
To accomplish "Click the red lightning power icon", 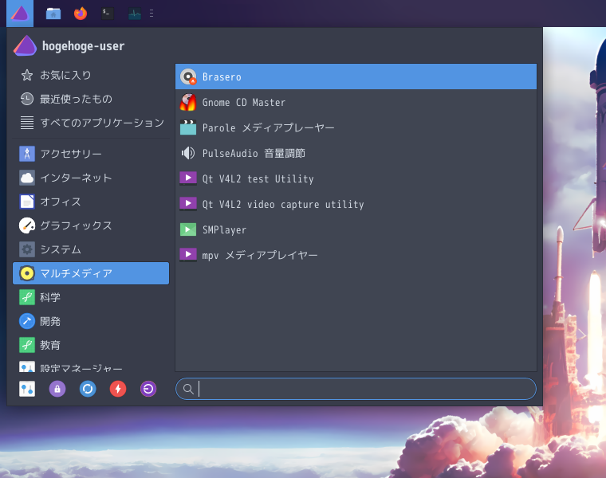I will point(118,389).
